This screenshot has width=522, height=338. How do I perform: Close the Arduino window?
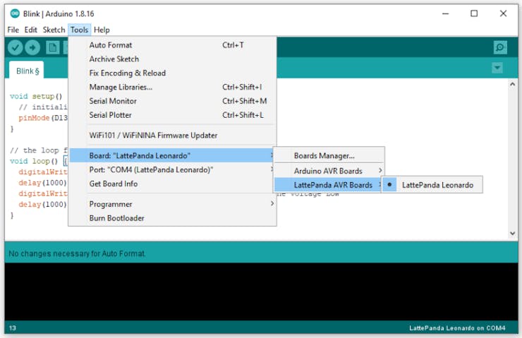(x=503, y=13)
